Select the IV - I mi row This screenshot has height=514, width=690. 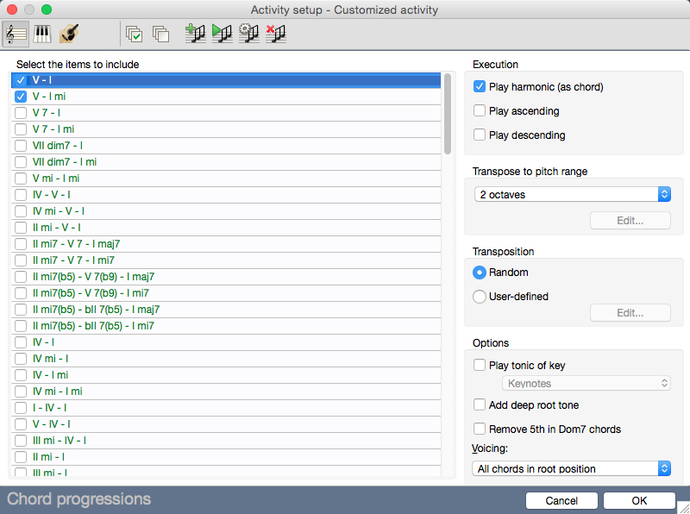[x=226, y=375]
